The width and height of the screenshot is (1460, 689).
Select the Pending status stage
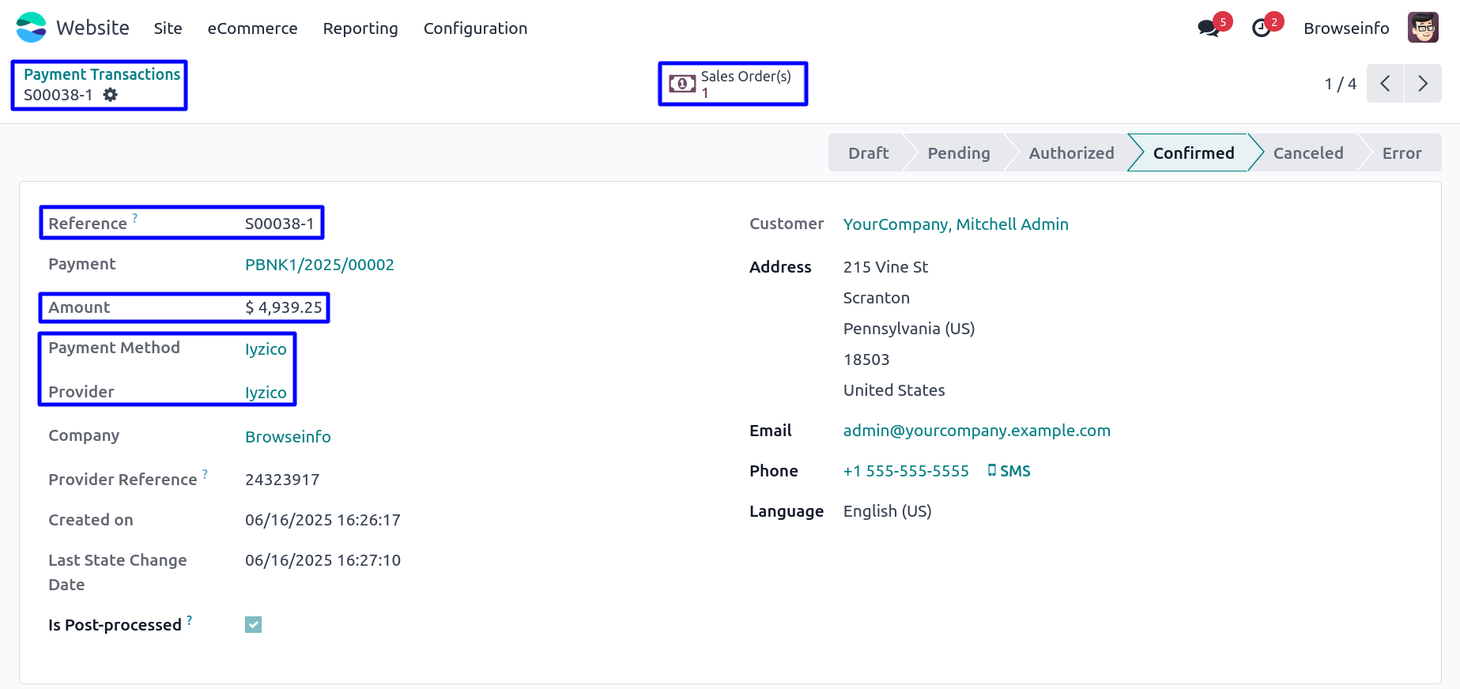coord(958,152)
